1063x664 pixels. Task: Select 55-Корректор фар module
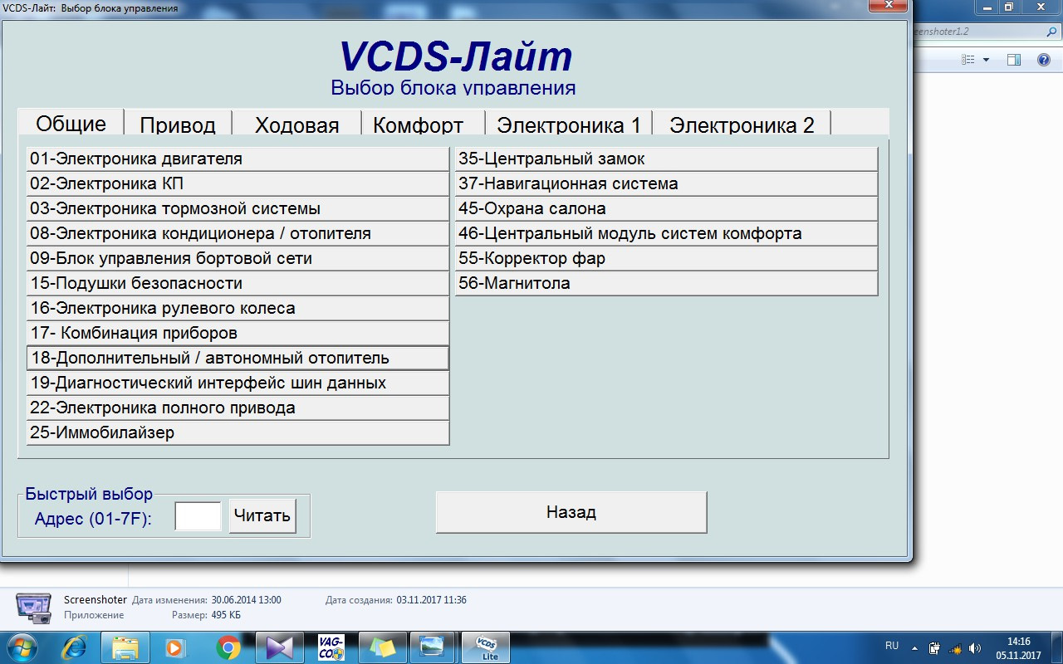coord(666,258)
